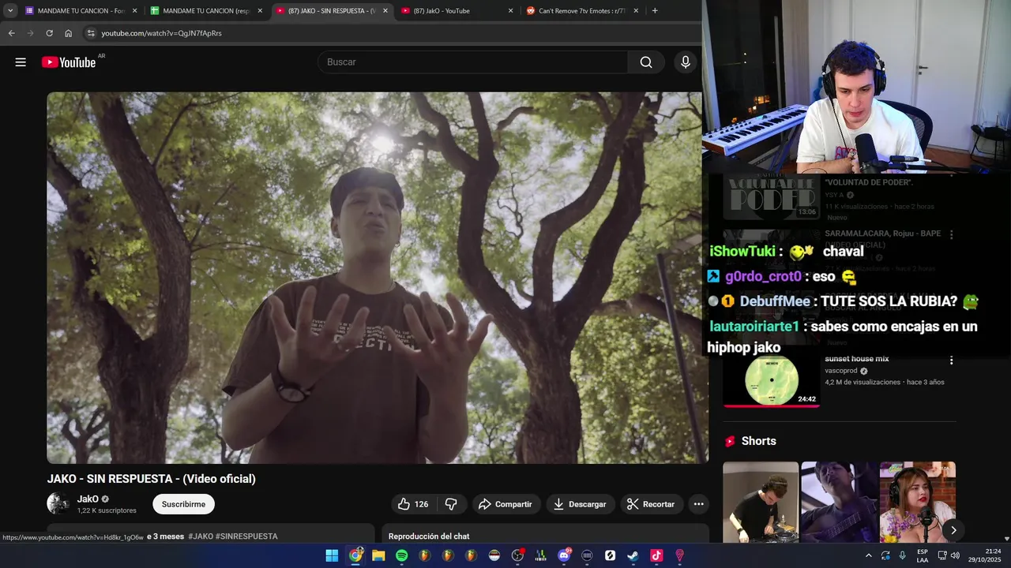The height and width of the screenshot is (568, 1011).
Task: Open the second Shorts thumbnail with guitarist
Action: 839,502
